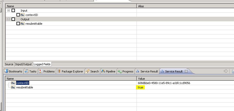The width and height of the screenshot is (234, 111).
Task: Open the Problems view tab
Action: pyautogui.click(x=47, y=71)
